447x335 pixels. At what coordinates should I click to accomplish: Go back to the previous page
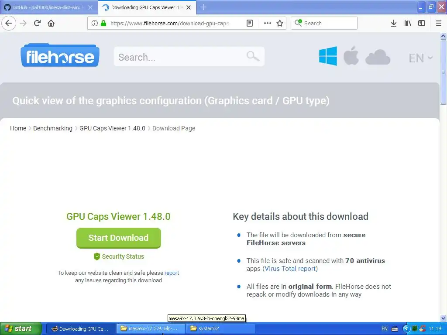pos(9,23)
